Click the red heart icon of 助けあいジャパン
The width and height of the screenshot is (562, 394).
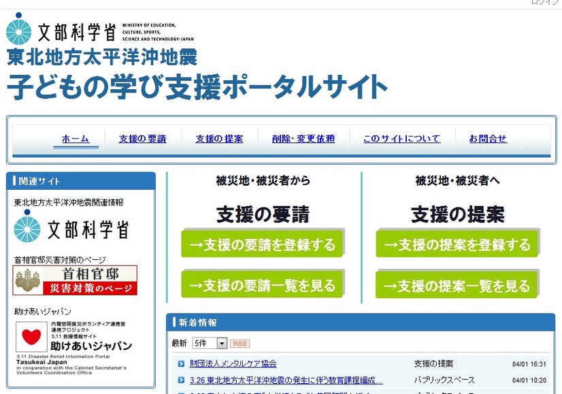(x=31, y=337)
